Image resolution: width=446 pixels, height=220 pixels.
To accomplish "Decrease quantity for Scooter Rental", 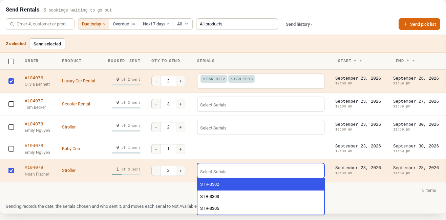I will [156, 104].
